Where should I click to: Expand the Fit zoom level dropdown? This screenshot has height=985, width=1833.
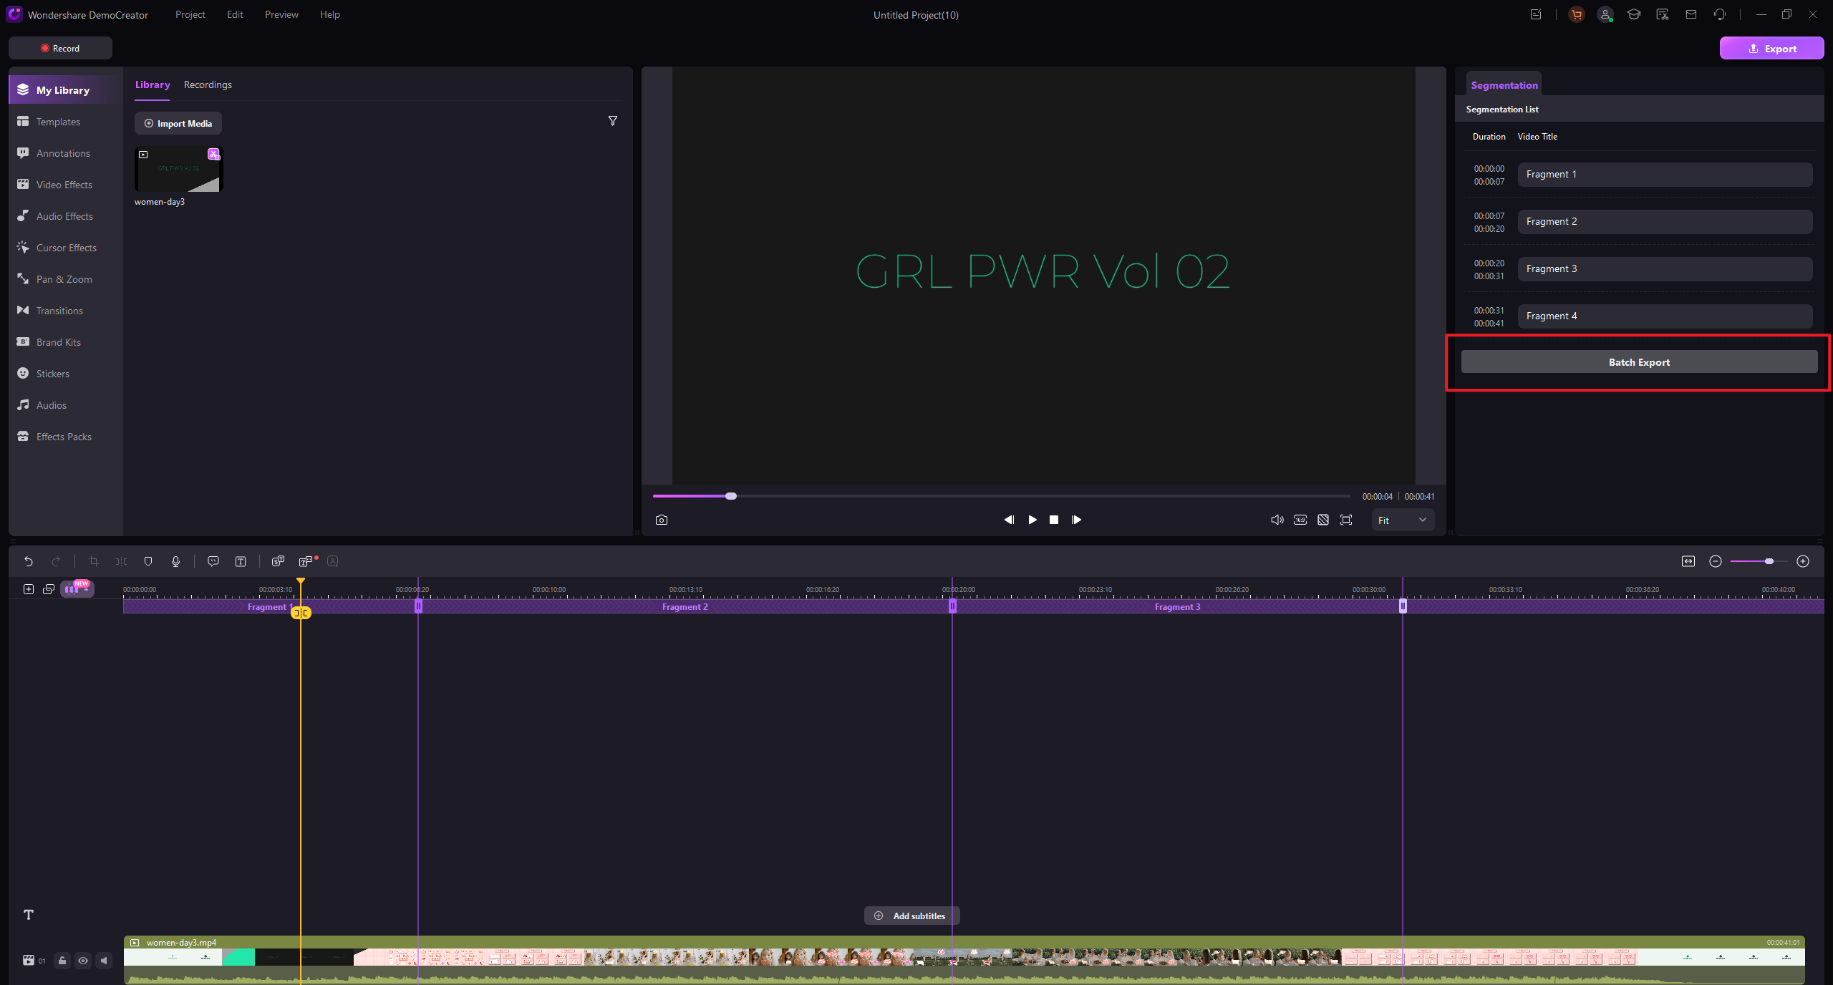click(1403, 520)
